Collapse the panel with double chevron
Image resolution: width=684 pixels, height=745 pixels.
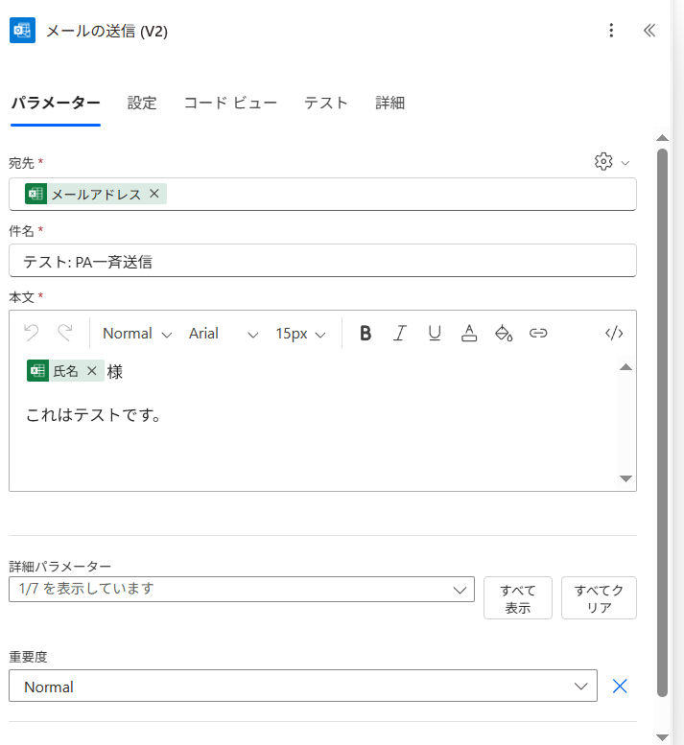point(649,31)
